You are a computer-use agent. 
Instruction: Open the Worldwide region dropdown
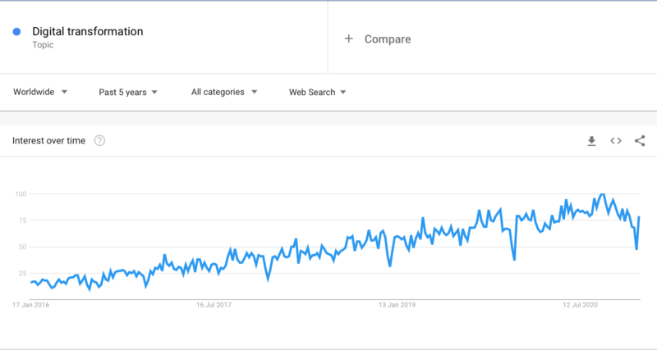coord(40,92)
